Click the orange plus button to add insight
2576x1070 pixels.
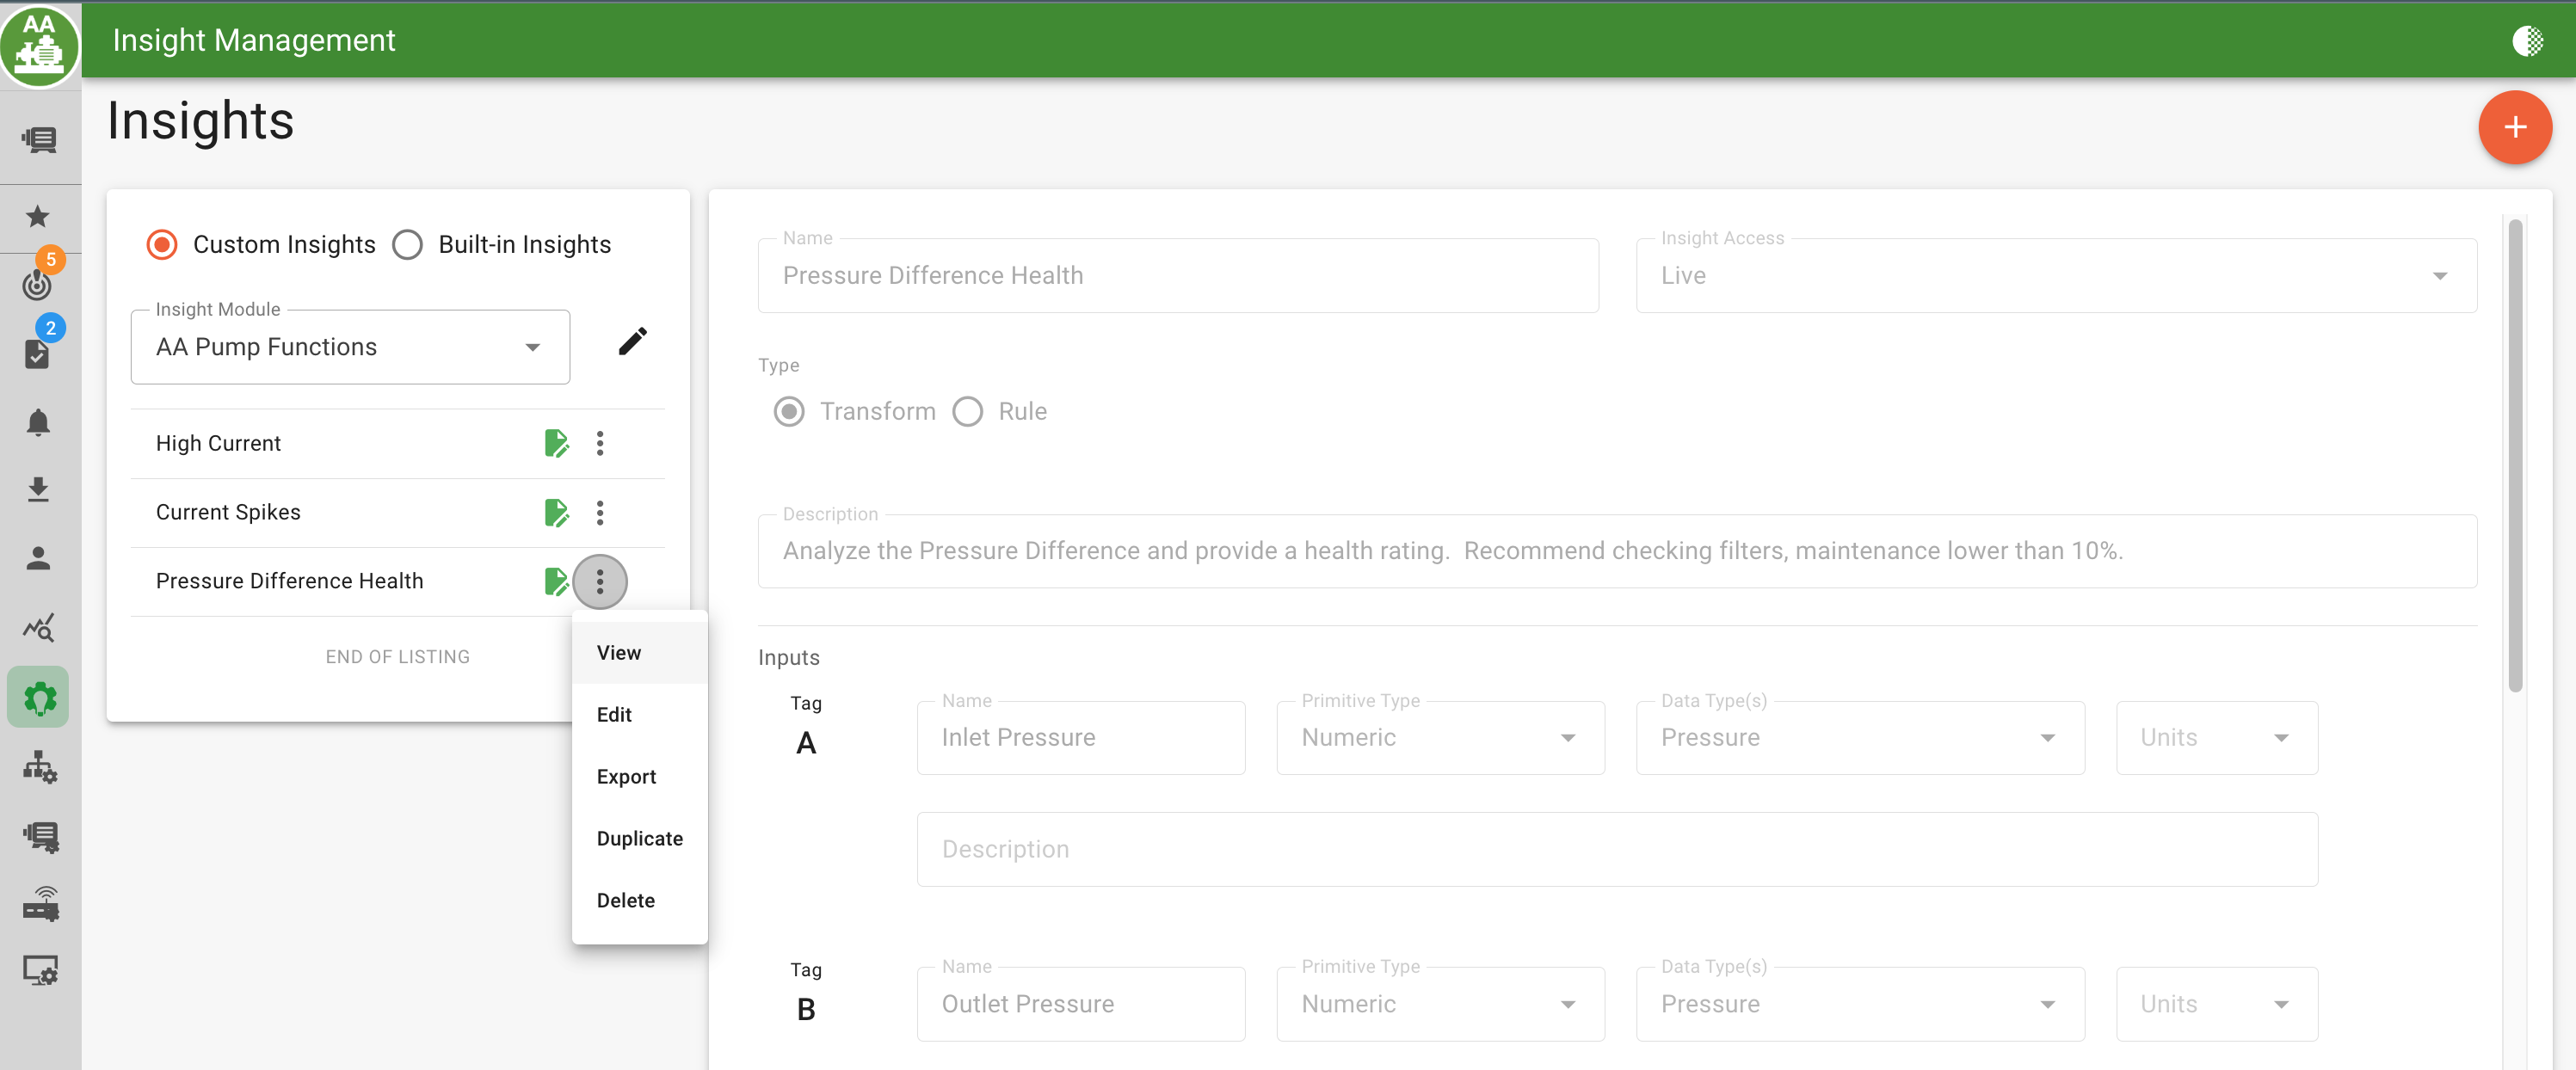pos(2515,127)
